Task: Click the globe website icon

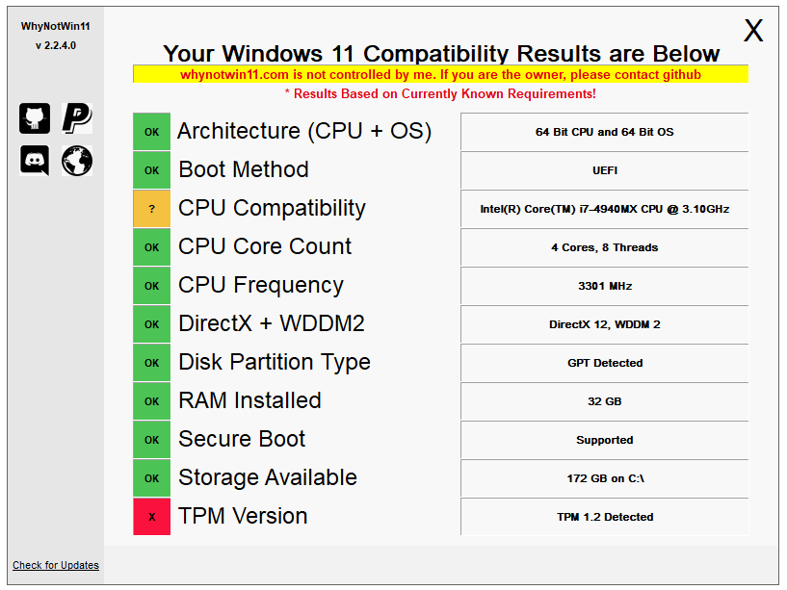Action: pos(77,161)
